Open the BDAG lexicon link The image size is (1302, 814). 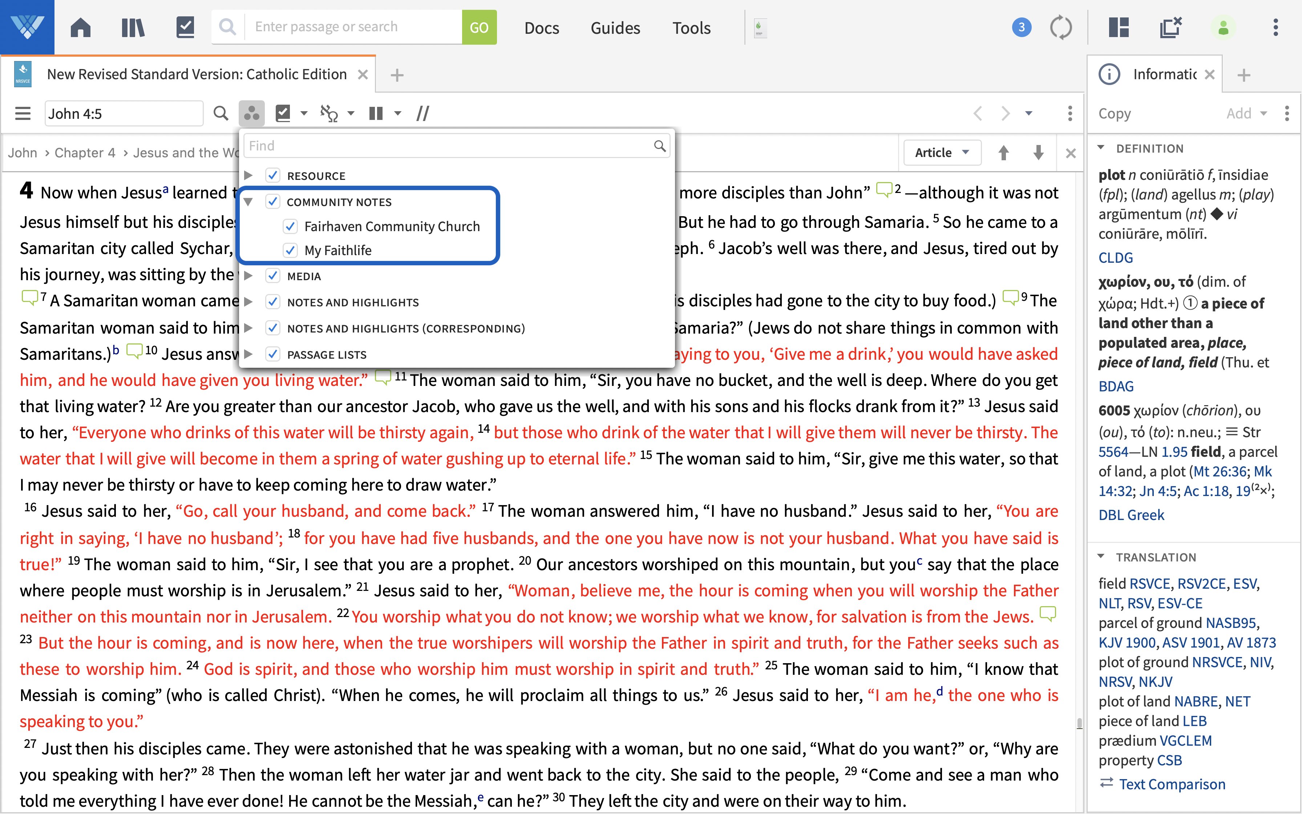(1116, 387)
